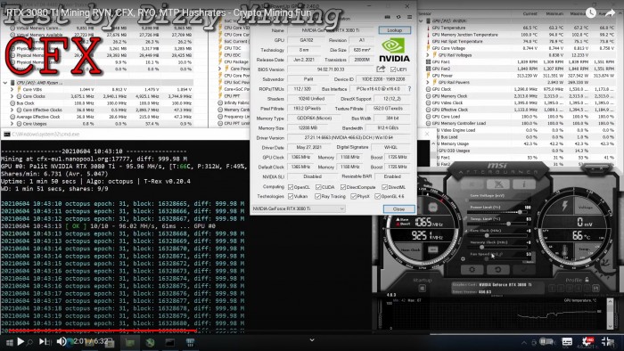
Task: Expand the Core Clocks sensor row
Action: (x=12, y=96)
